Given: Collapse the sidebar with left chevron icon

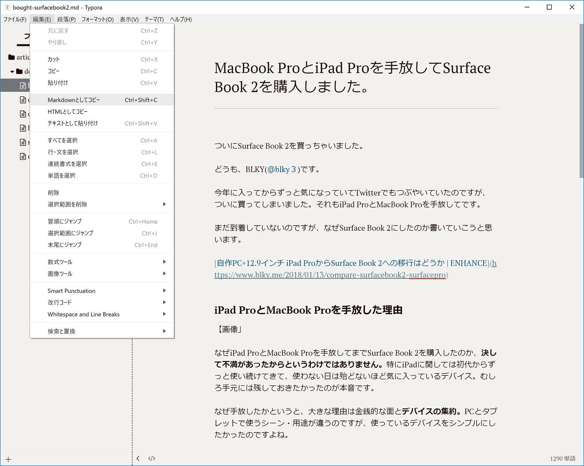Looking at the screenshot, I should pos(138,458).
